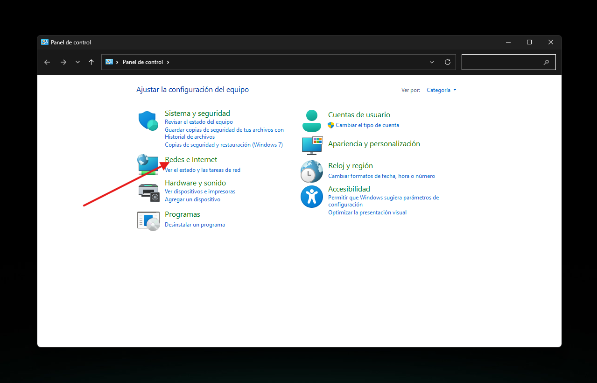Open the Redes e Internet globe icon
Viewport: 597px width, 383px height.
click(x=148, y=164)
